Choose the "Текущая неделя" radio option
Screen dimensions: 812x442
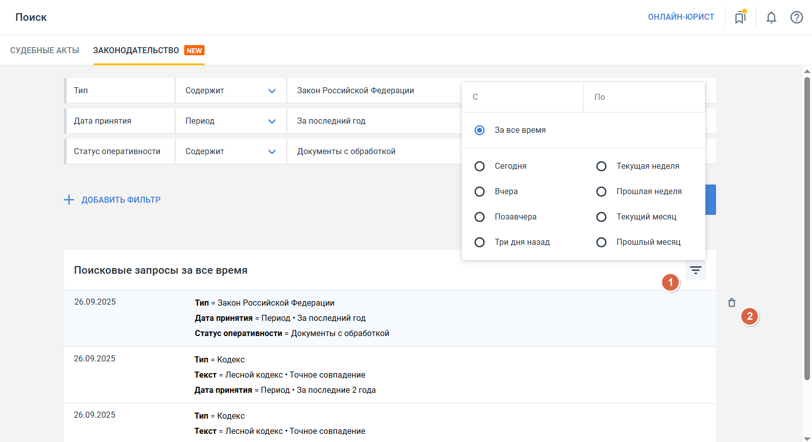tap(601, 166)
